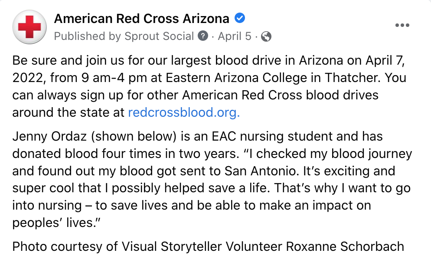Click the question mark icon beside Sprout Social

(x=203, y=36)
